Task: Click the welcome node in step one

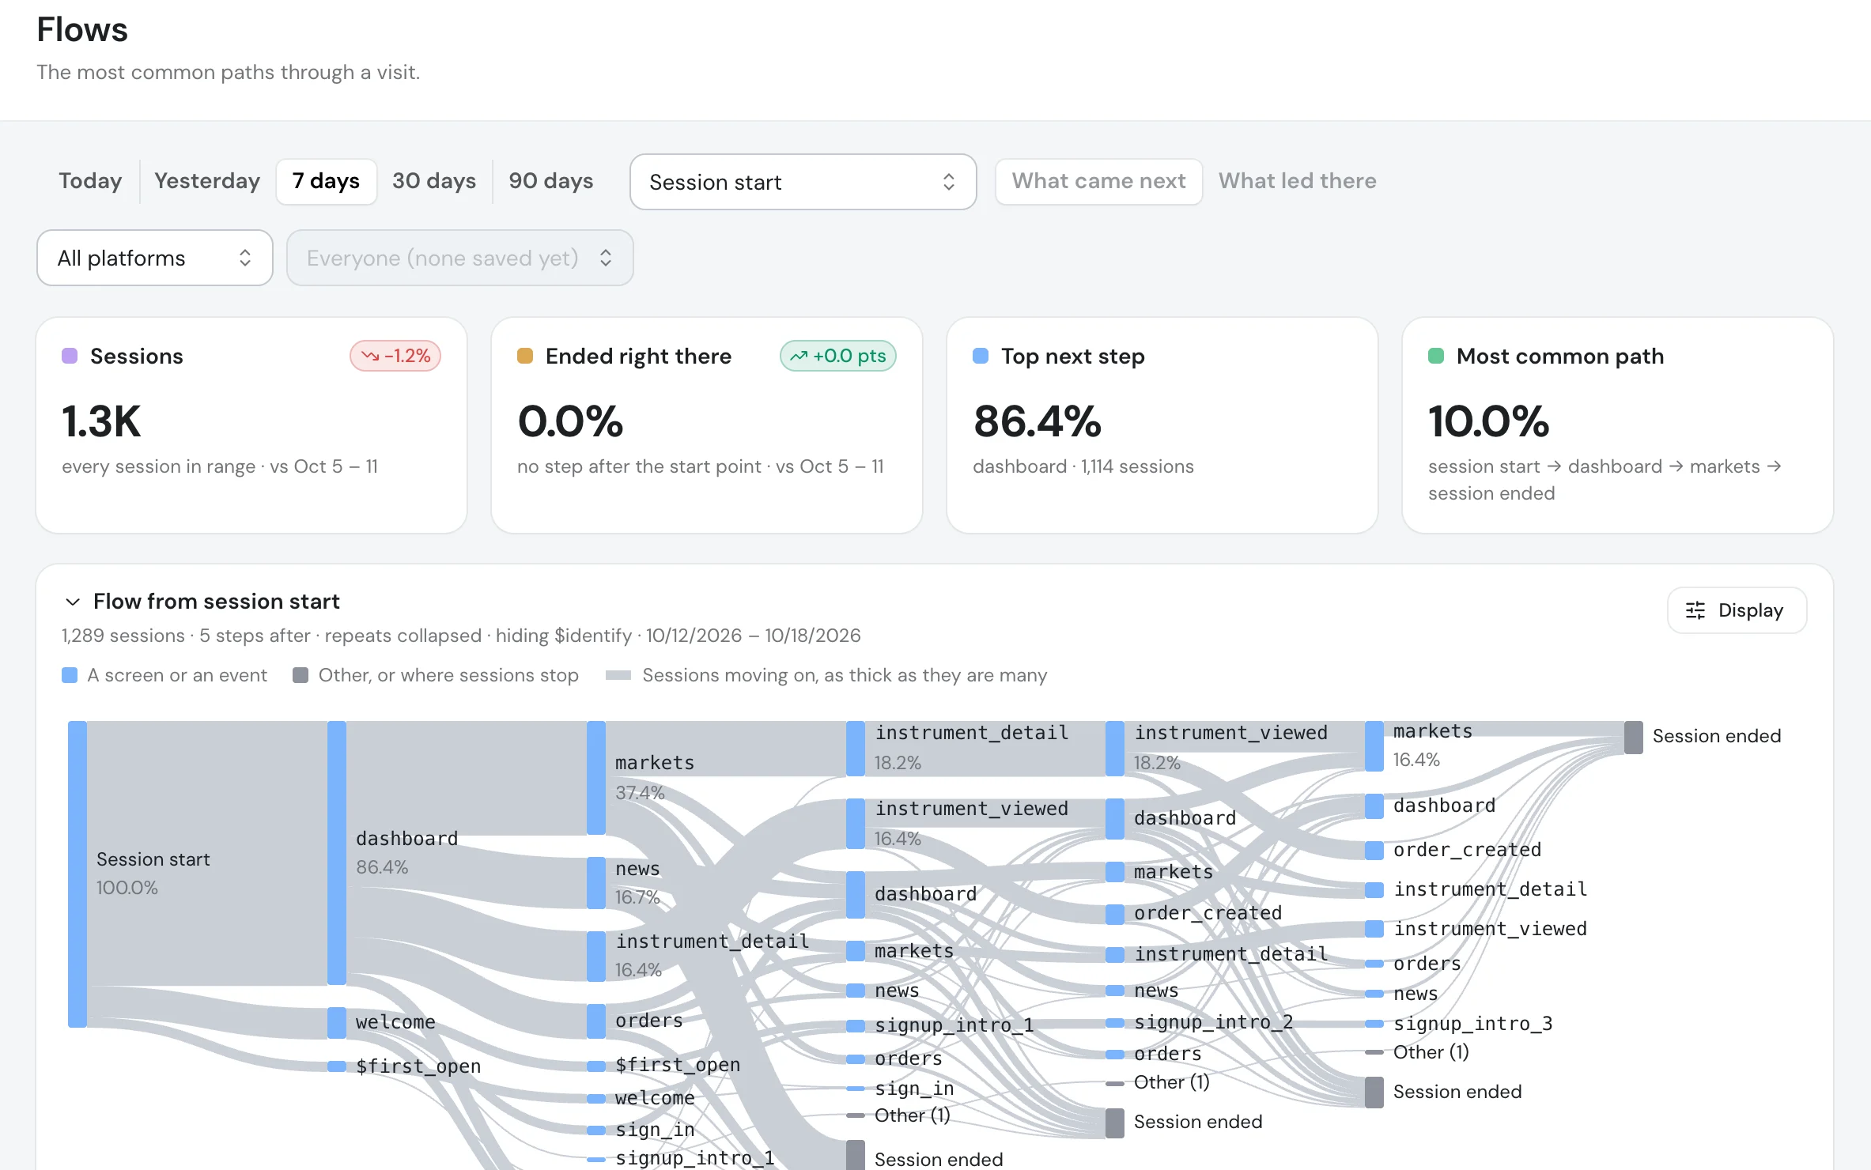Action: coord(337,1023)
